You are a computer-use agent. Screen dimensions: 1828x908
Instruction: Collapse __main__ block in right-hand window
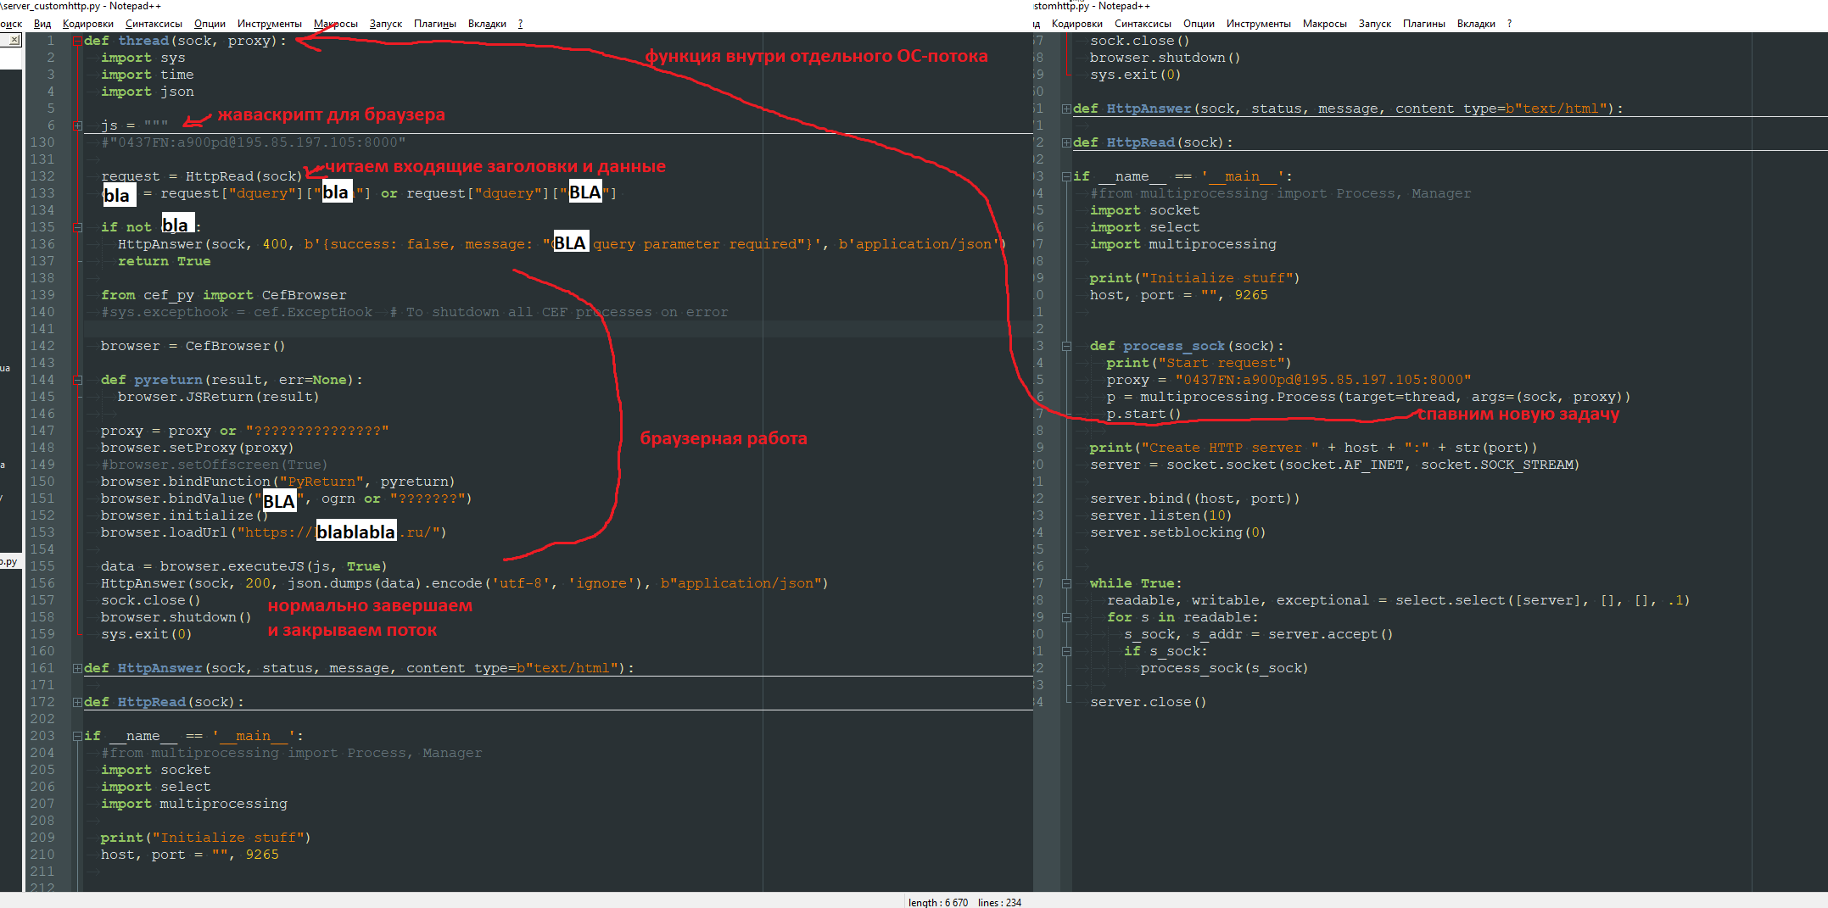1066,176
